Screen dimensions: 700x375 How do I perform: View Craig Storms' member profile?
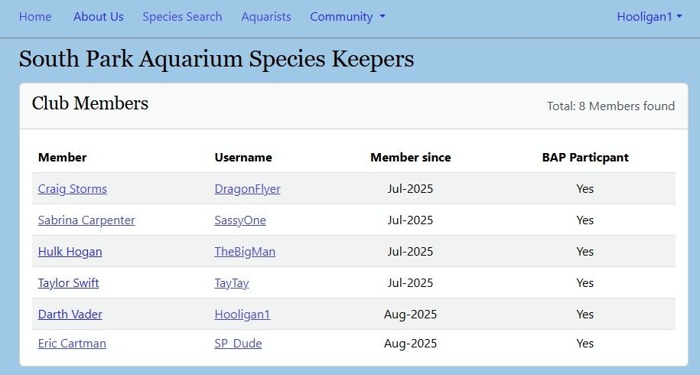point(73,189)
